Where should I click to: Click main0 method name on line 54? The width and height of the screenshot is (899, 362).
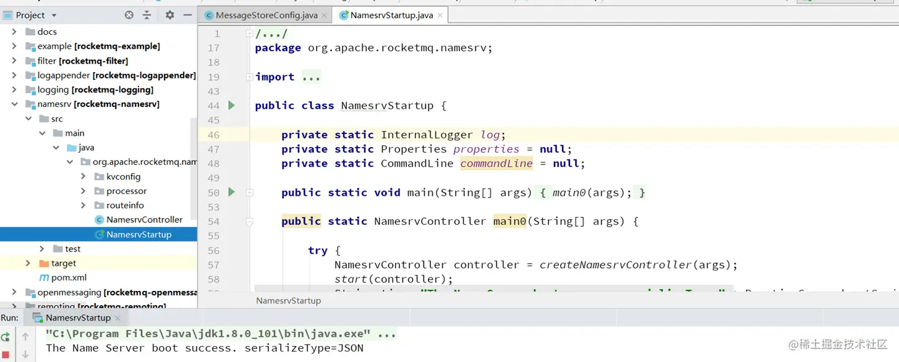tap(509, 221)
